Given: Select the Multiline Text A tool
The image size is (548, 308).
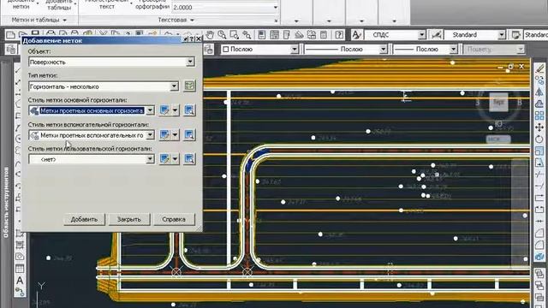Looking at the screenshot, I should (x=20, y=280).
